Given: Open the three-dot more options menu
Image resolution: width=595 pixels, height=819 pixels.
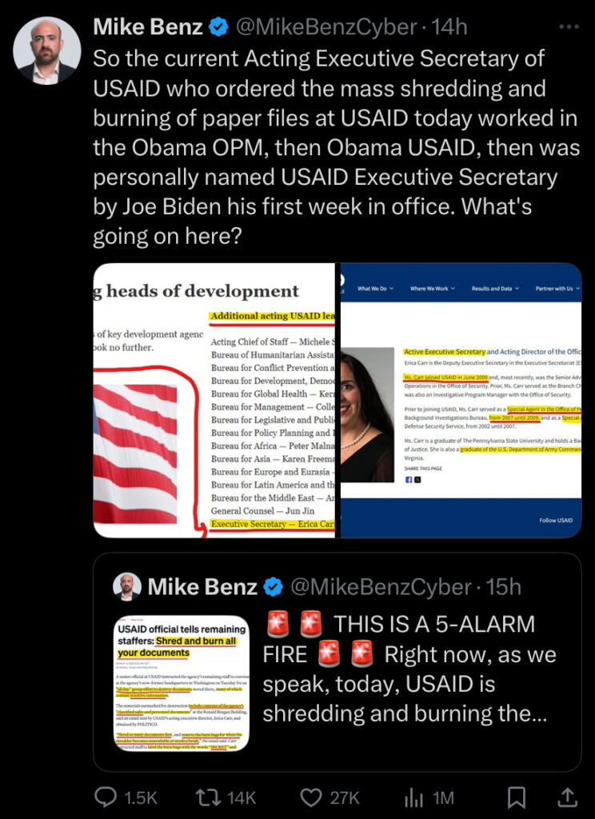Looking at the screenshot, I should pos(569,26).
